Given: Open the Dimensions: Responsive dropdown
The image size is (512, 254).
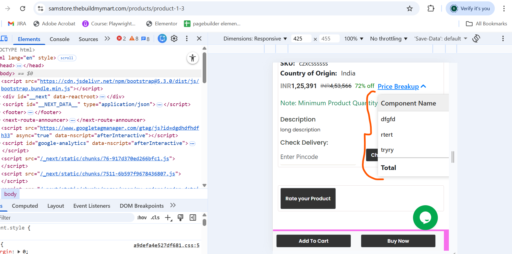Looking at the screenshot, I should coord(255,39).
